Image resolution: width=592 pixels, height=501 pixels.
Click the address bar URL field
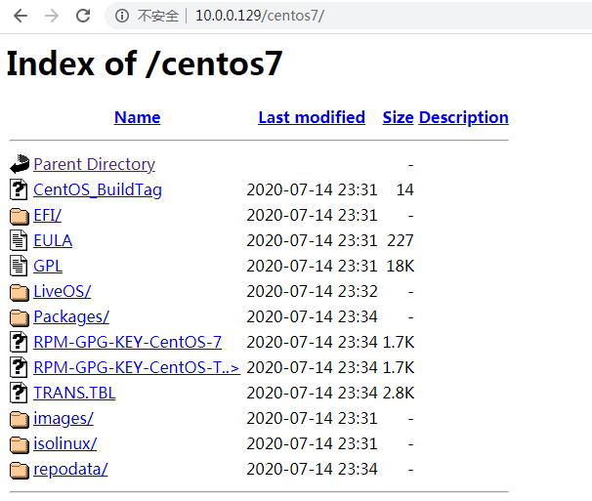[342, 16]
